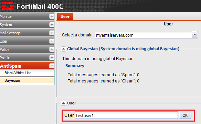This screenshot has height=124, width=201.
Task: Open the System sidebar menu
Action: 27,25
